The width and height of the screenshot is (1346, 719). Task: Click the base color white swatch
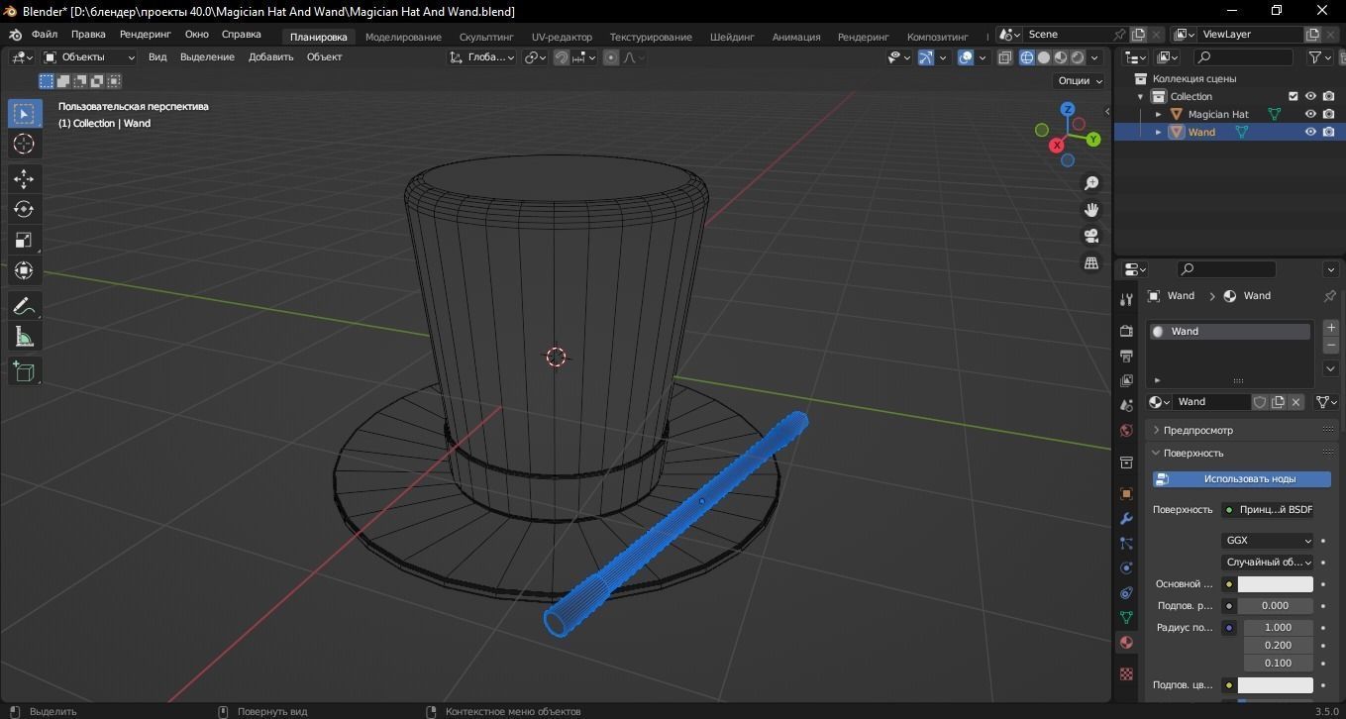click(1275, 584)
